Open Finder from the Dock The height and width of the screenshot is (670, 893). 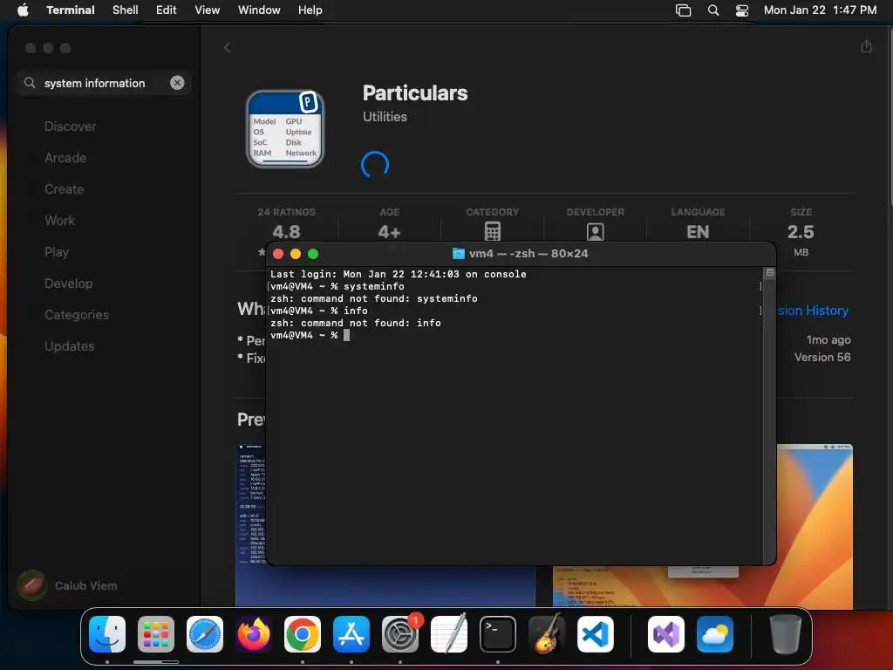pos(107,633)
